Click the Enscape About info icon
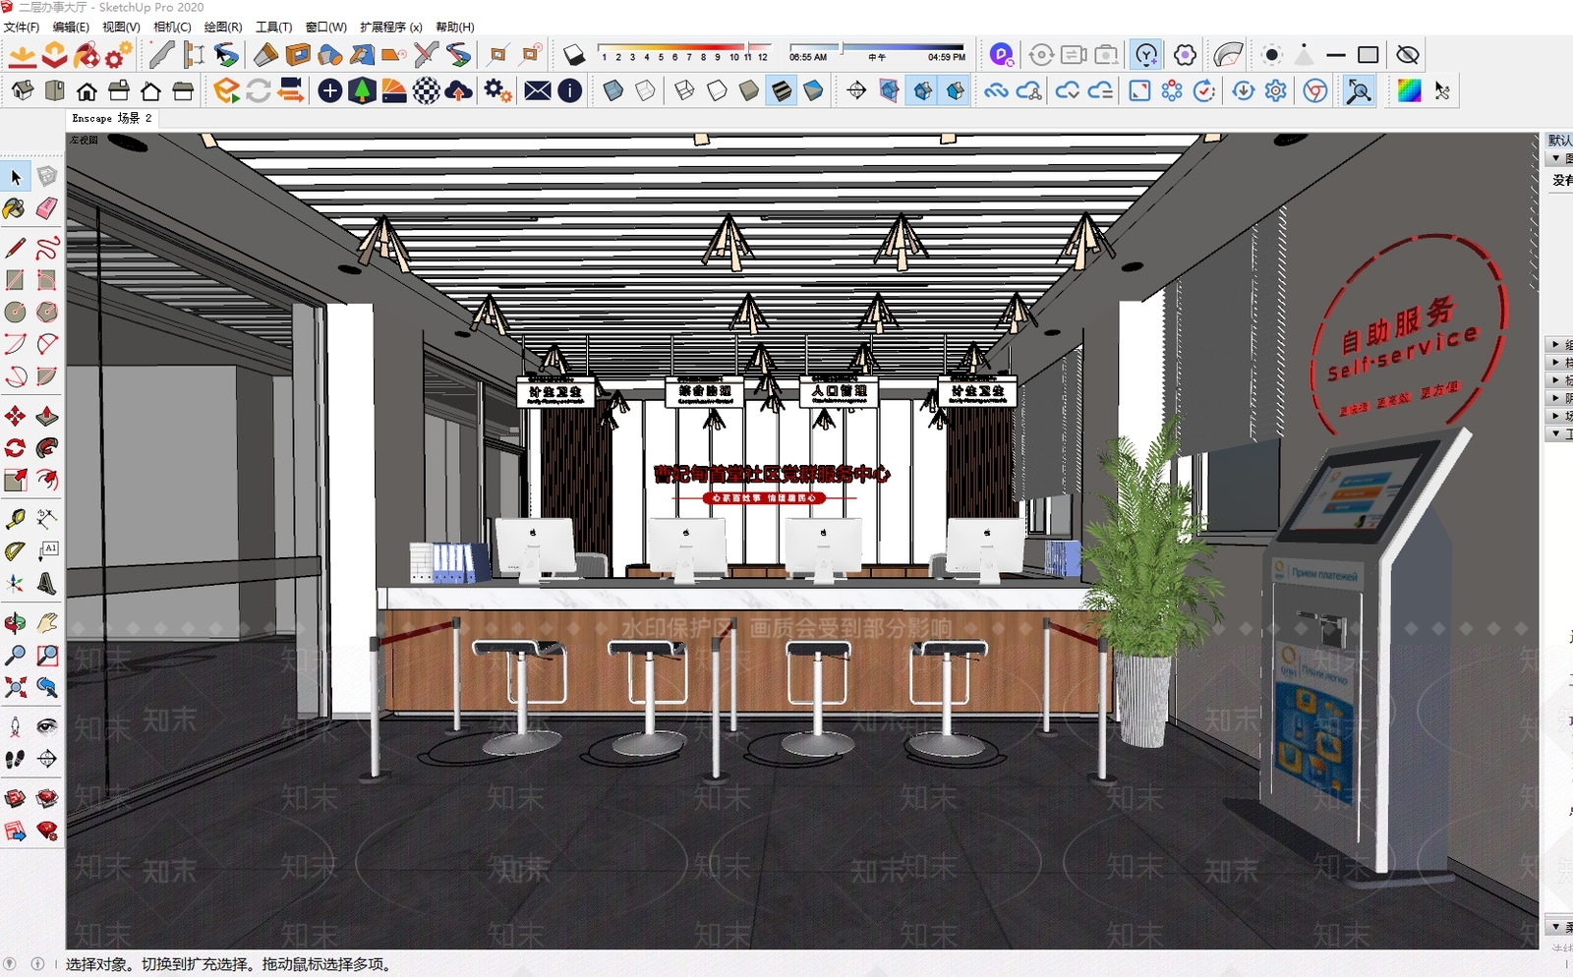1573x977 pixels. click(x=570, y=91)
